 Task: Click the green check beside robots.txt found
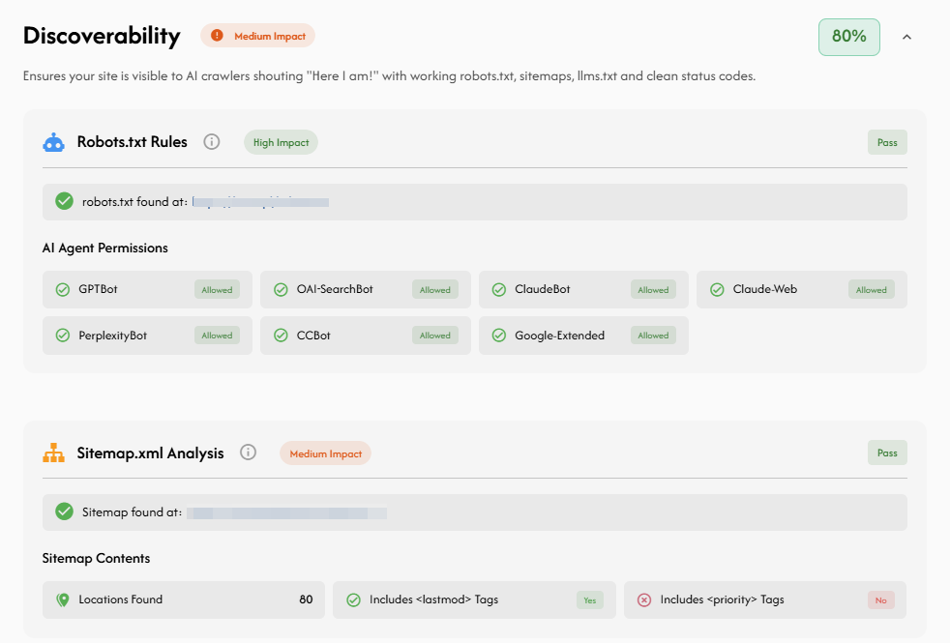[65, 201]
